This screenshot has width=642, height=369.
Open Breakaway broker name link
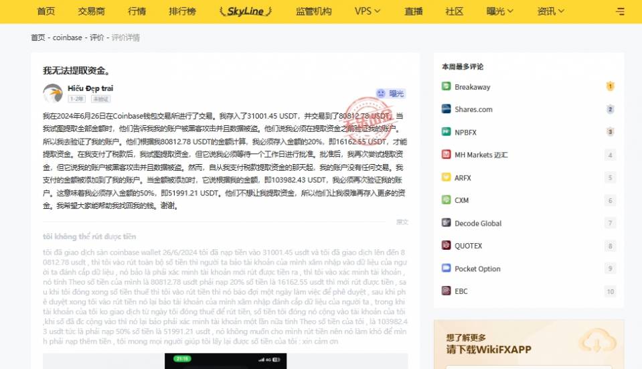pos(472,87)
